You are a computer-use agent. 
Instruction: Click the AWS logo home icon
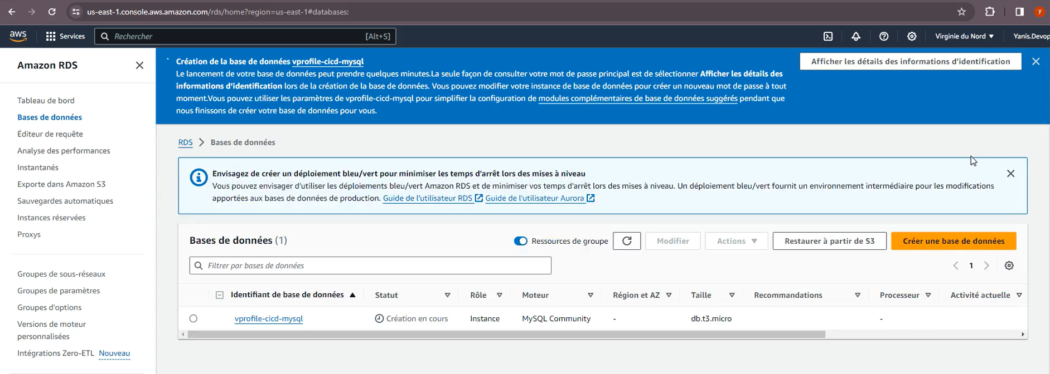pyautogui.click(x=18, y=36)
